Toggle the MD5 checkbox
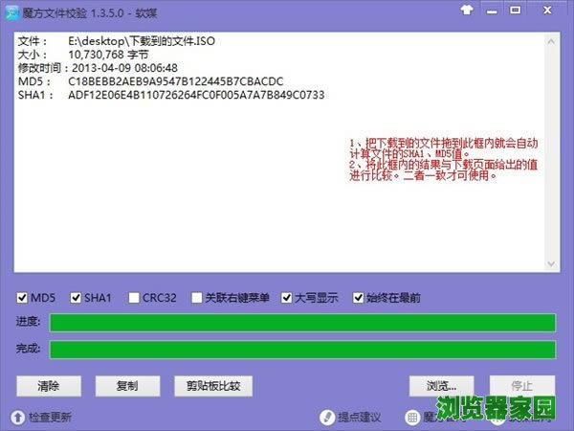The width and height of the screenshot is (574, 431). coord(22,298)
